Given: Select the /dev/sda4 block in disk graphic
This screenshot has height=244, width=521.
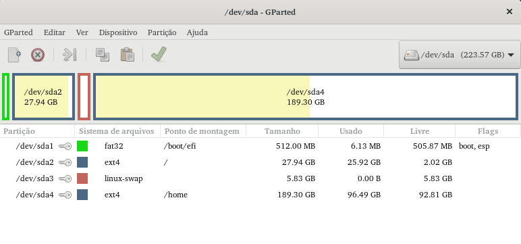Looking at the screenshot, I should (305, 97).
